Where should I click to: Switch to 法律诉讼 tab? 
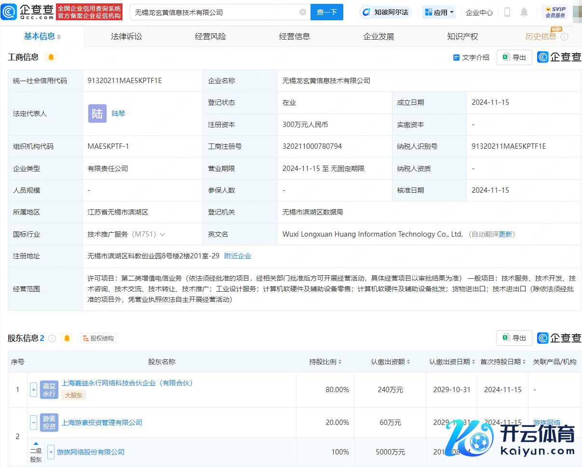tap(126, 37)
